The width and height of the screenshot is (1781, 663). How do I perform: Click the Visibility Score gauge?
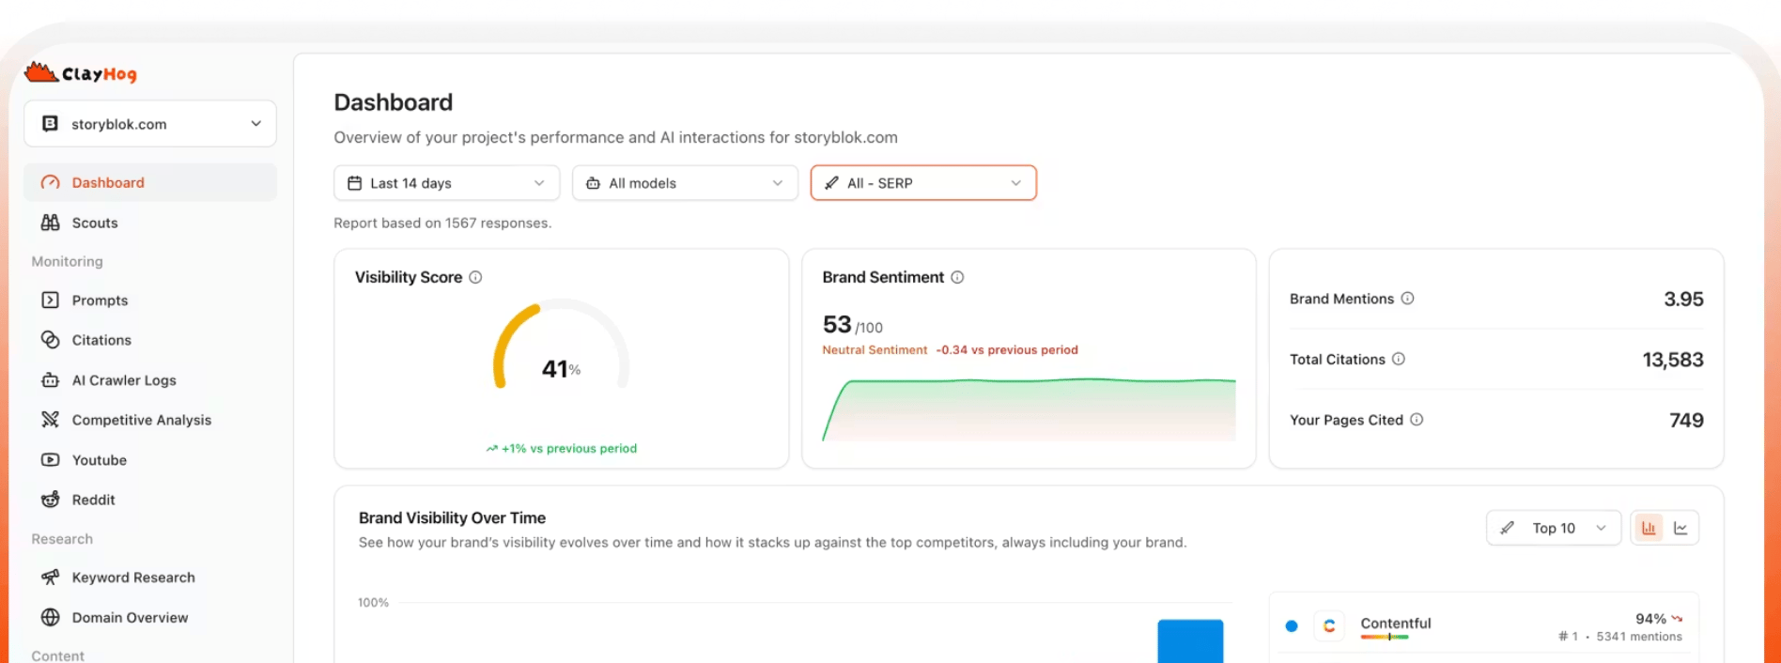(x=561, y=346)
